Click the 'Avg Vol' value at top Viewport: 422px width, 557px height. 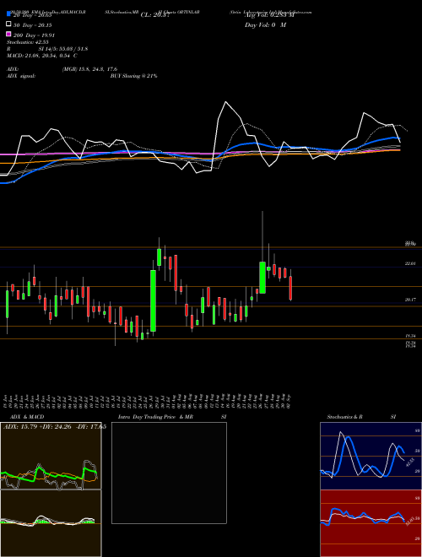point(269,15)
